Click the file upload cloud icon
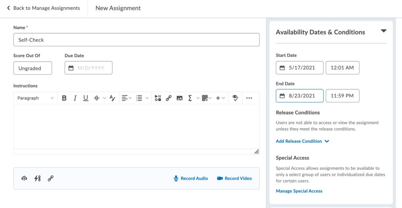402x208 pixels. pos(24,179)
